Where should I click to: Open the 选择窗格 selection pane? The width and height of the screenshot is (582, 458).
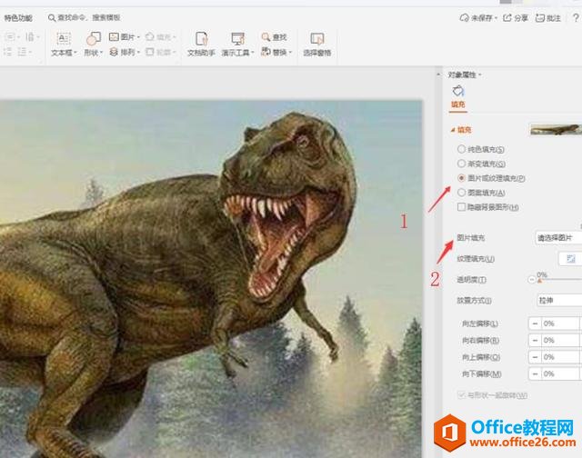pyautogui.click(x=317, y=45)
